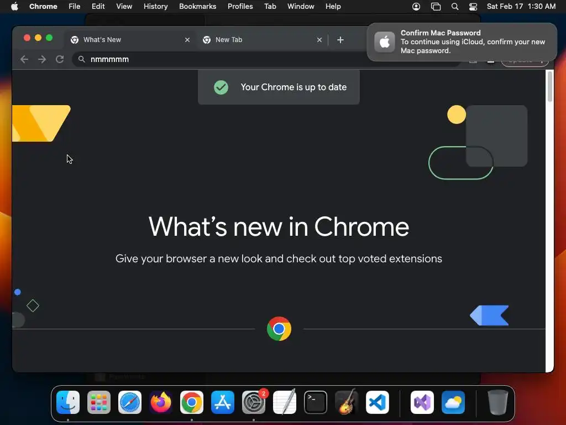Go back to previous page

tap(24, 59)
